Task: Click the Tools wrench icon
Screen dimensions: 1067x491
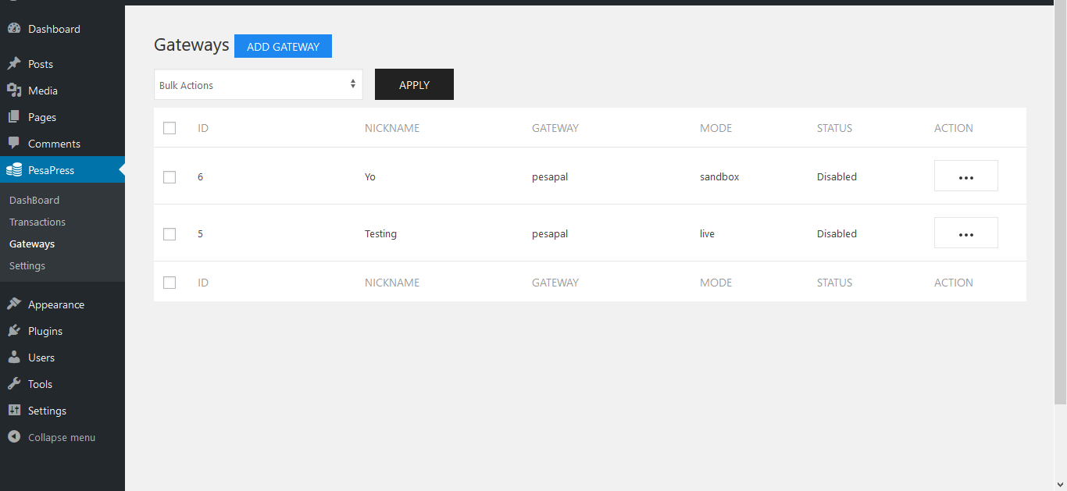Action: 14,384
